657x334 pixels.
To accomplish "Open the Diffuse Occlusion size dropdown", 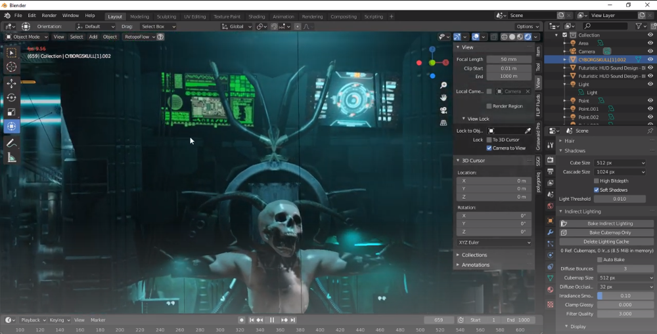I will click(x=625, y=287).
